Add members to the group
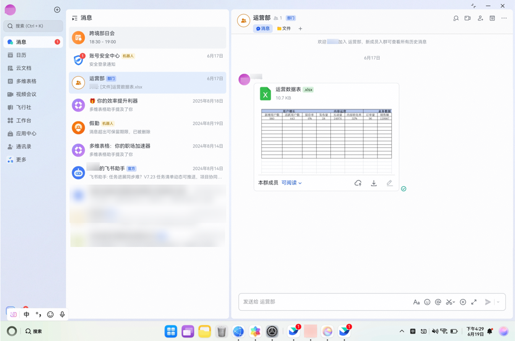 click(x=481, y=18)
